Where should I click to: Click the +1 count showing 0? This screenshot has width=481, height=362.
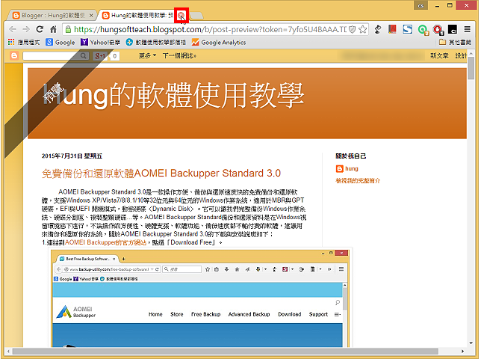[x=115, y=56]
